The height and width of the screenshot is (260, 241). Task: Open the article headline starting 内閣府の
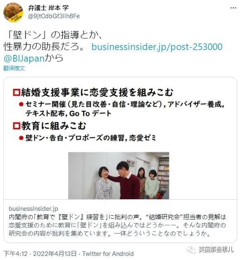[x=117, y=217]
